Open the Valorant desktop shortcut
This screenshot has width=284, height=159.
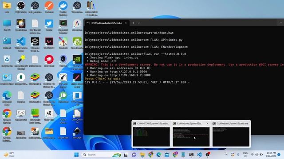pyautogui.click(x=49, y=43)
